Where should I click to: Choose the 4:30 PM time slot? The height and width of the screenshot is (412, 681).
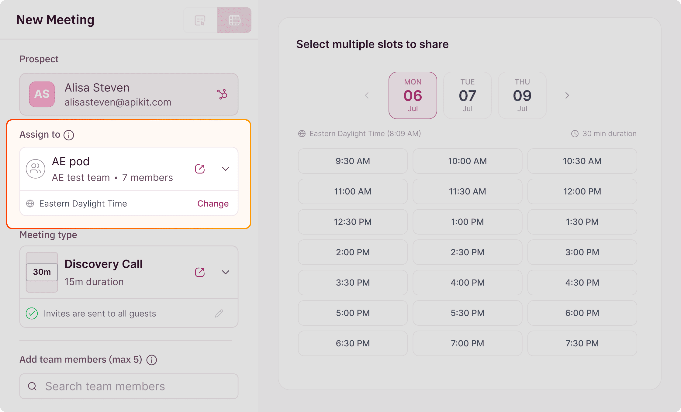pyautogui.click(x=582, y=283)
